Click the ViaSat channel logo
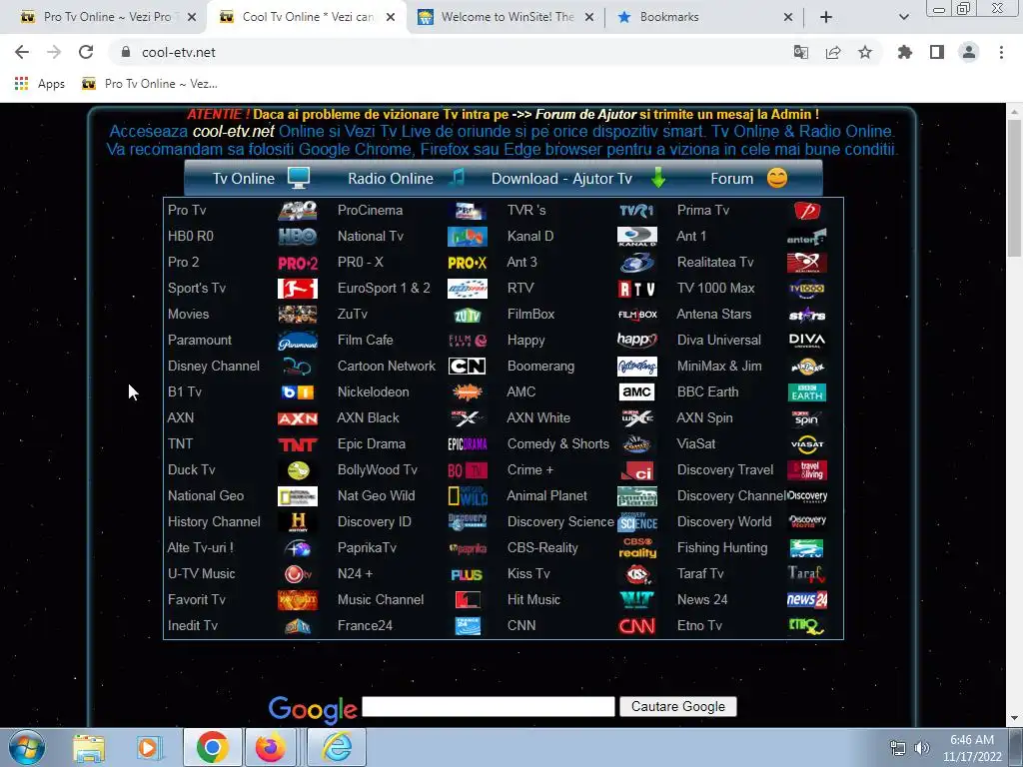 (807, 444)
